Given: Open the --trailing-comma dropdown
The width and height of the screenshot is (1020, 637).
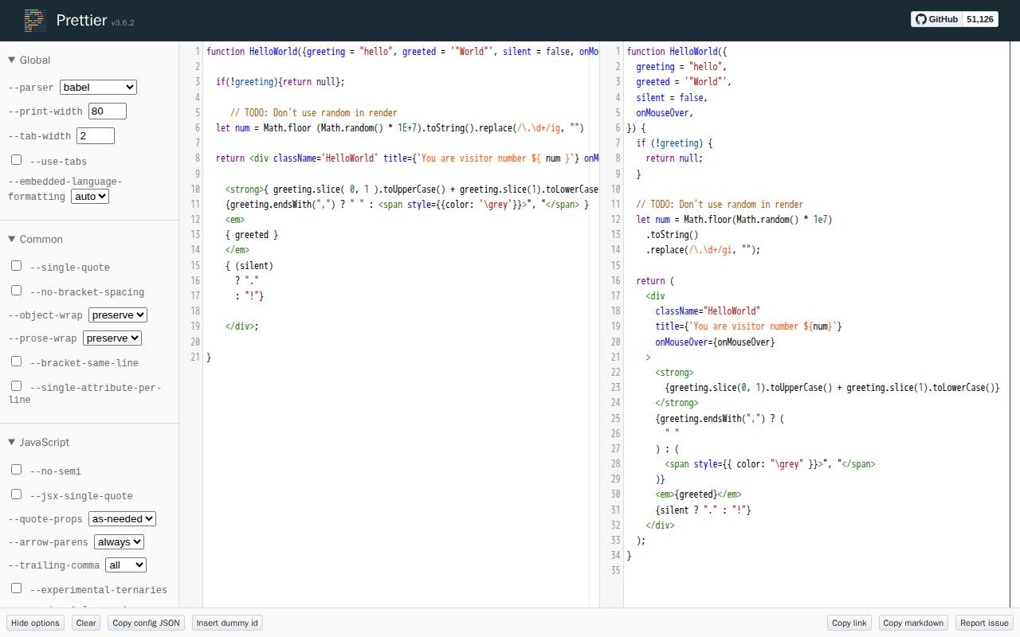Looking at the screenshot, I should pyautogui.click(x=126, y=565).
